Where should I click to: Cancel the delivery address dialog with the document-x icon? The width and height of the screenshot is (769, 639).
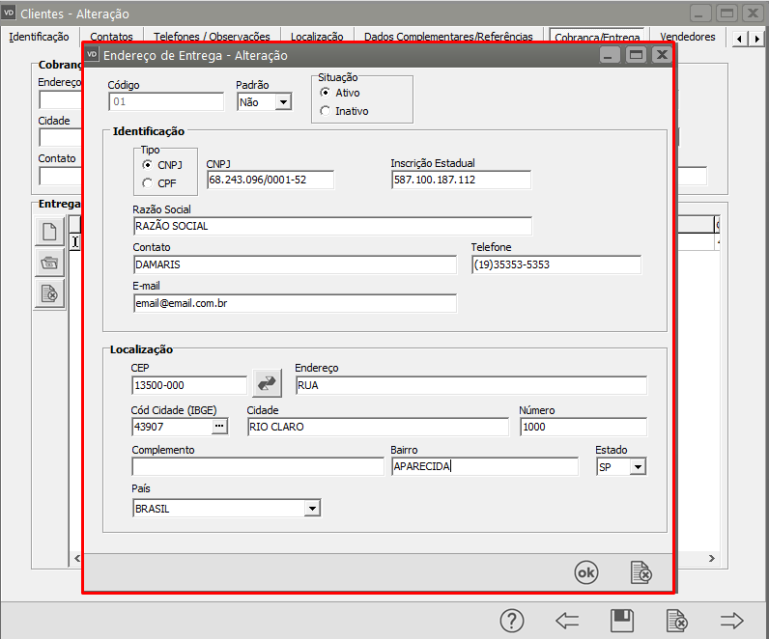[641, 572]
